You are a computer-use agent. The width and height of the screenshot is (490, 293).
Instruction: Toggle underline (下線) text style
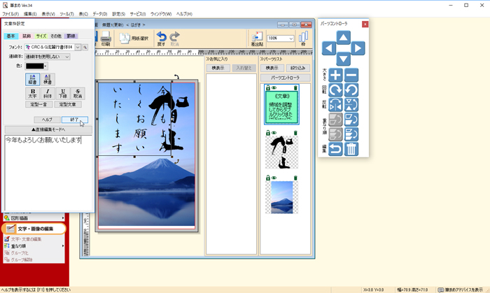pyautogui.click(x=63, y=93)
